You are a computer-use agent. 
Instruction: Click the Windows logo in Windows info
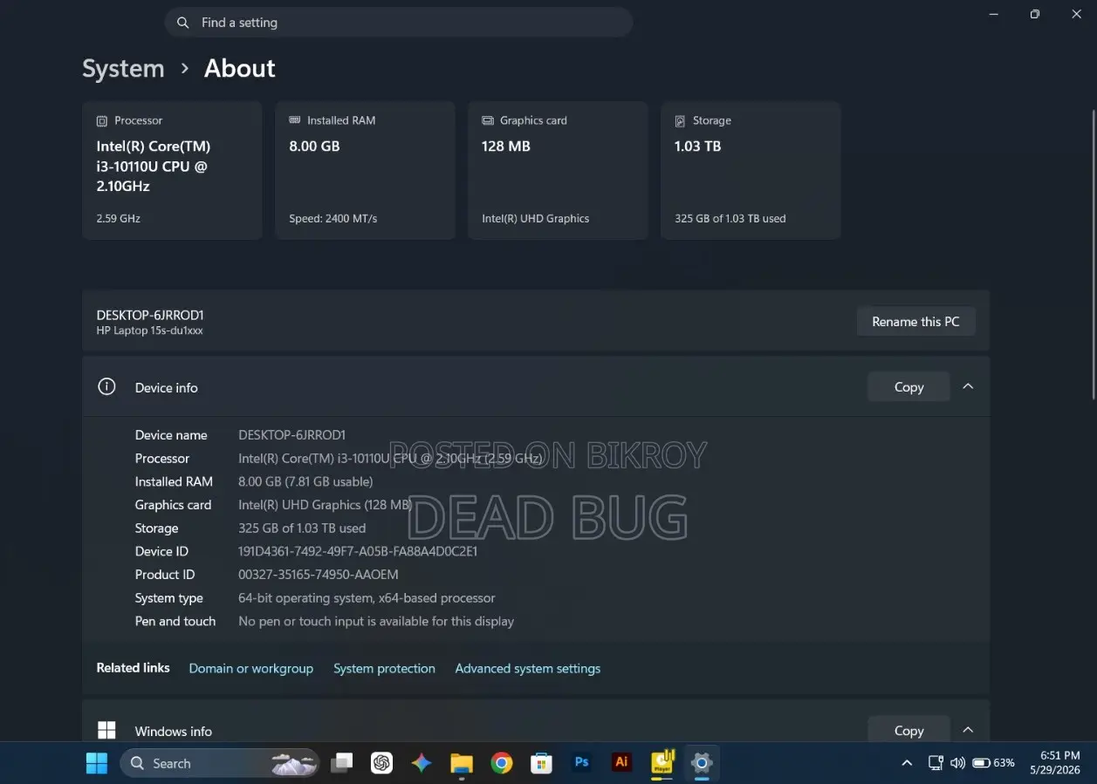(x=106, y=730)
